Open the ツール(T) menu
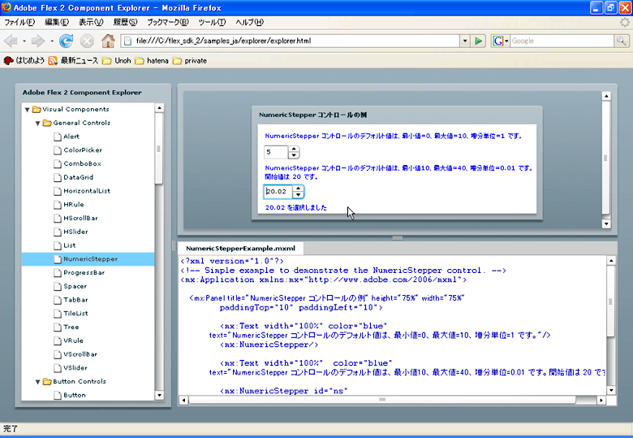This screenshot has height=438, width=633. pyautogui.click(x=212, y=22)
